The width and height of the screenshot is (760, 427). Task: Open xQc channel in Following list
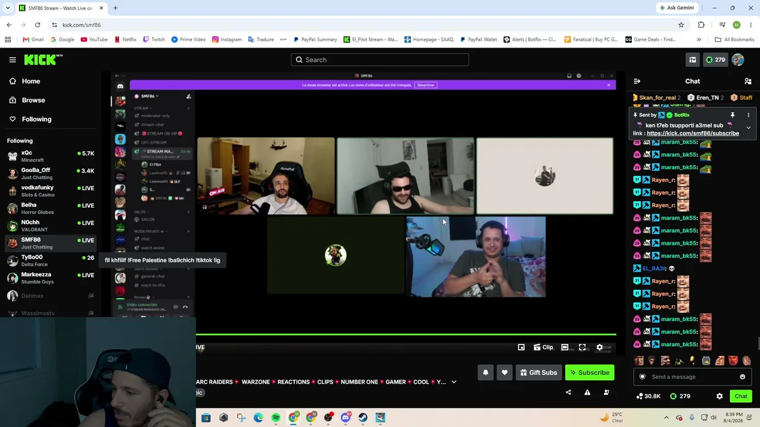coord(50,157)
